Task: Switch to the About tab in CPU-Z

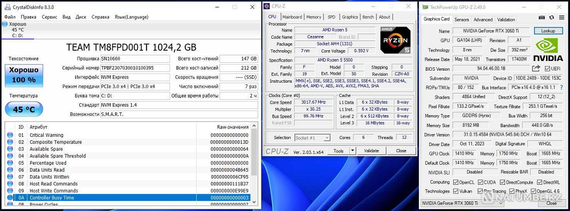Action: pos(384,17)
